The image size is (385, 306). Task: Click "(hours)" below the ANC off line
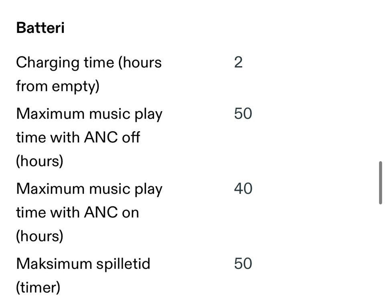(40, 161)
